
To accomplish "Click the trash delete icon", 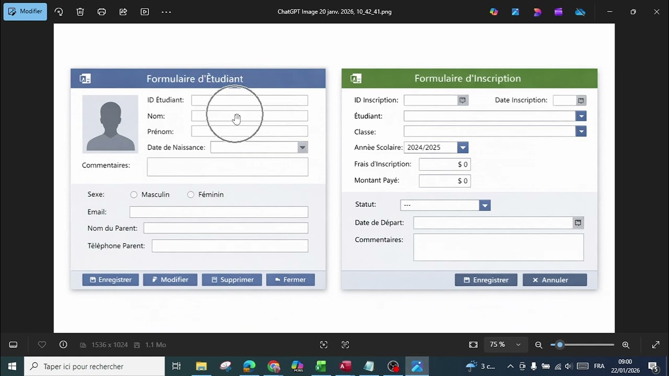I will point(80,11).
